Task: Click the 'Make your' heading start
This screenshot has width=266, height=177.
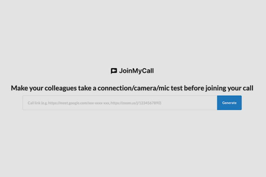Action: [x=27, y=88]
